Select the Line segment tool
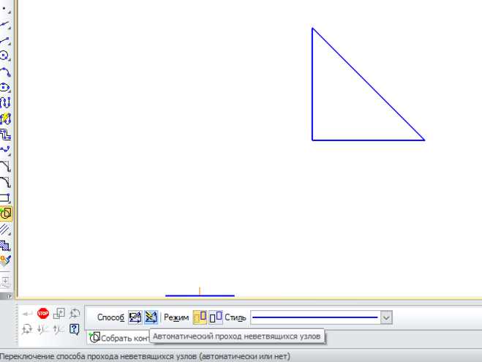Image resolution: width=482 pixels, height=362 pixels. coord(5,40)
